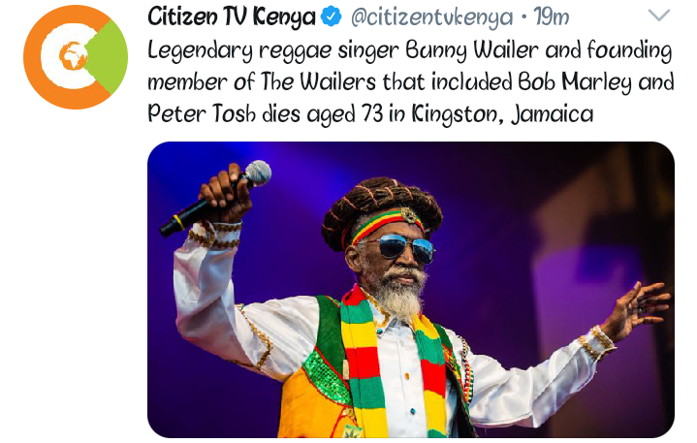Viewport: 697px width, 443px height.
Task: Click the blue sunglasses in the photo
Action: pos(401,247)
